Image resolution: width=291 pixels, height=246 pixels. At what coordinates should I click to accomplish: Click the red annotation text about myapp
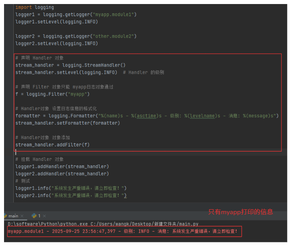coord(241,212)
